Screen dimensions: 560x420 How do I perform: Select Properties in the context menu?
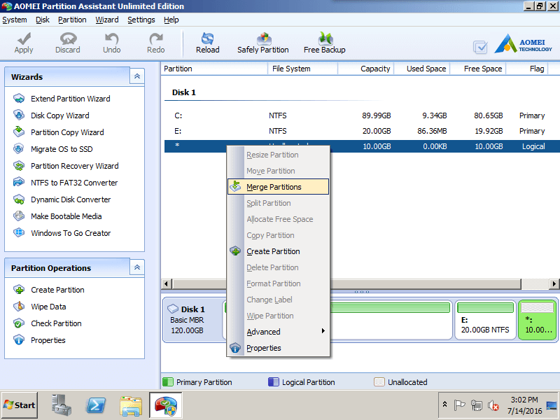278,348
